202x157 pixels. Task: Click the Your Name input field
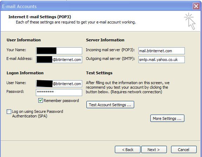click(x=59, y=50)
